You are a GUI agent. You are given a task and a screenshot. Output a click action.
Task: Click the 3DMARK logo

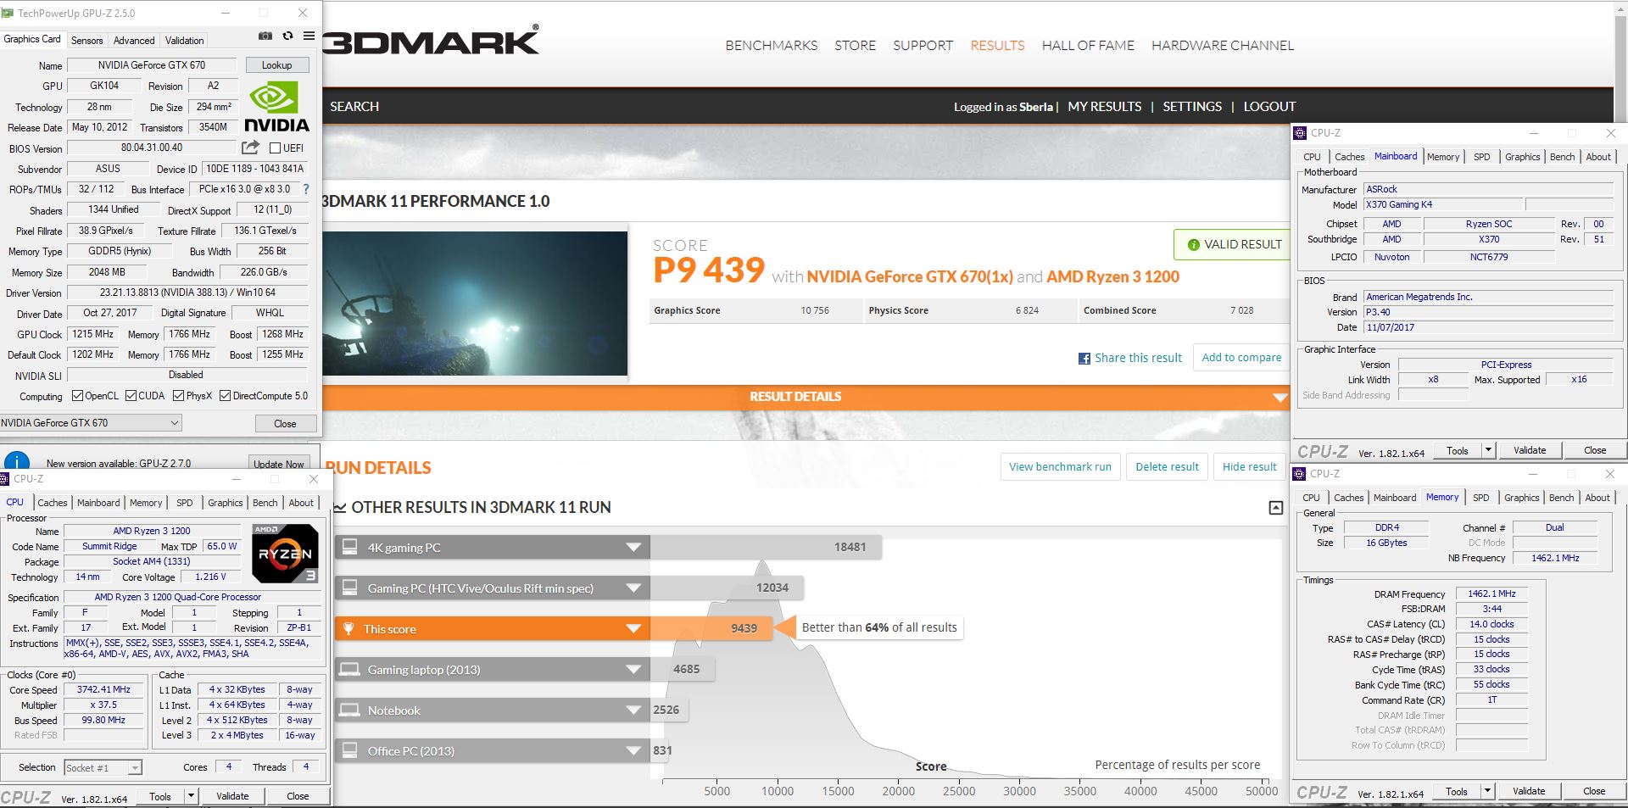(431, 41)
